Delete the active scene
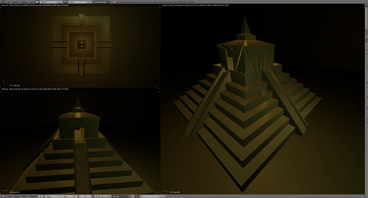The height and width of the screenshot is (198, 368). [90, 2]
